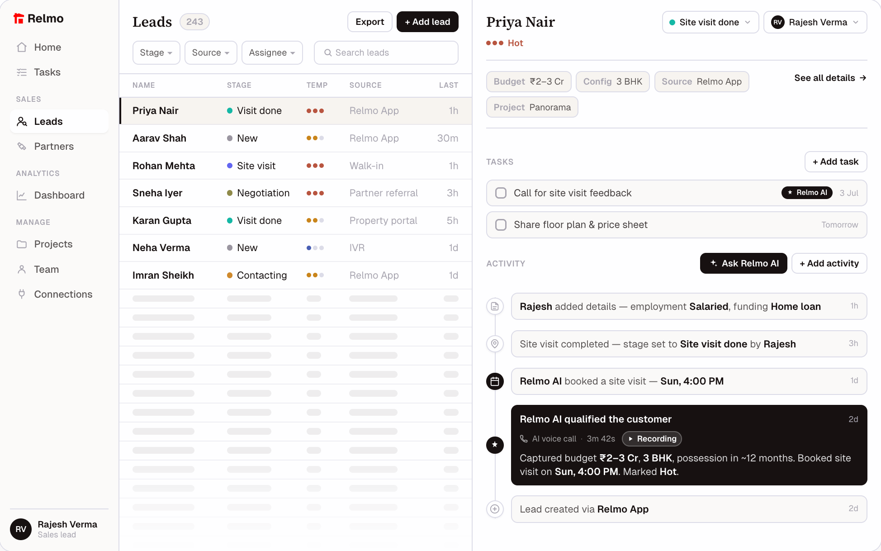Play the AI voice call Recording
The width and height of the screenshot is (881, 551).
[652, 439]
